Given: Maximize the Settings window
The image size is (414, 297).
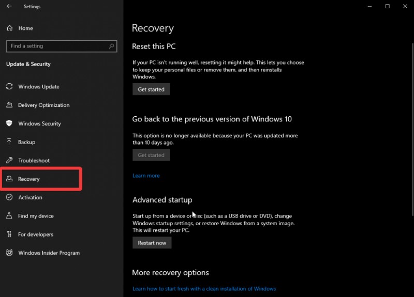Looking at the screenshot, I should 387,6.
